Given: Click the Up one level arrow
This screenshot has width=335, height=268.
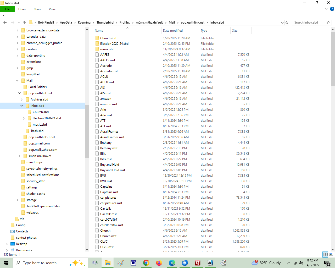Looking at the screenshot, I should pos(24,23).
